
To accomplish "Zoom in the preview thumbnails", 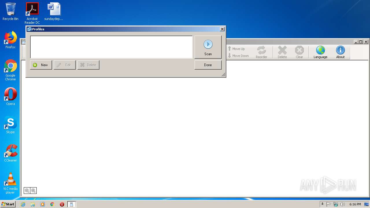I will click(x=34, y=190).
